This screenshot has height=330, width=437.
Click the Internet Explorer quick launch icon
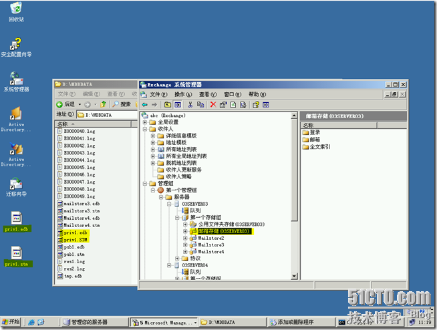pos(31,322)
